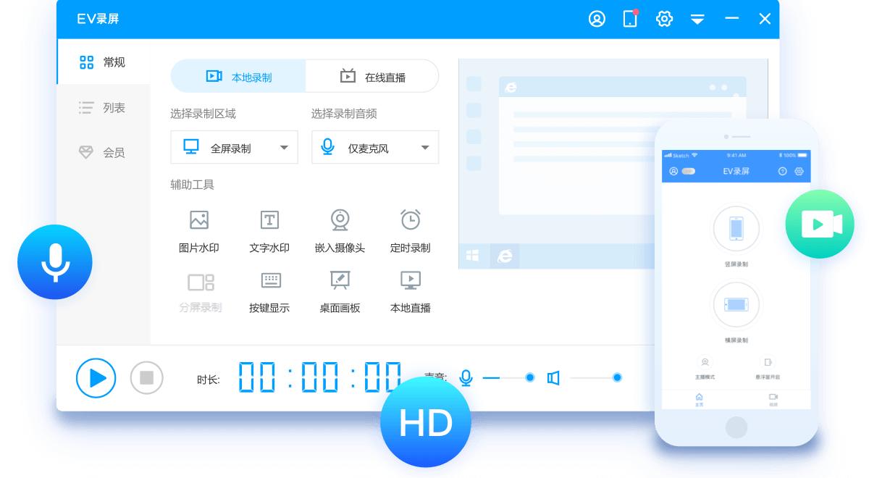The height and width of the screenshot is (478, 869).
Task: Open the 定时录制 scheduled recording tool
Action: tap(411, 231)
